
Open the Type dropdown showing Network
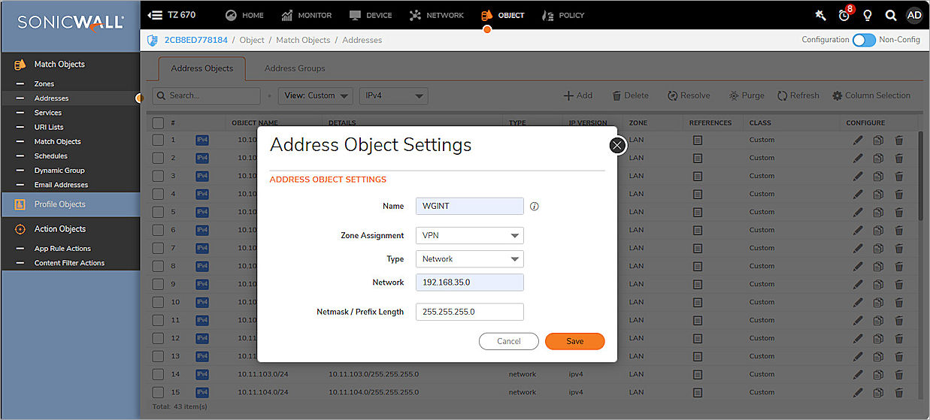click(x=469, y=258)
